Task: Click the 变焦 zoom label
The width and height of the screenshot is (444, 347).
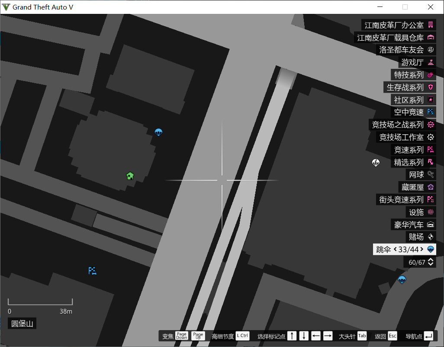Action: point(167,336)
